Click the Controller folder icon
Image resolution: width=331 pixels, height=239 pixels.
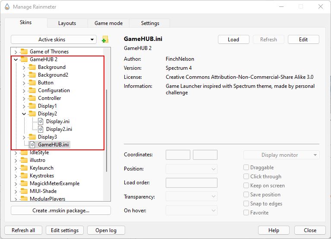coord(32,98)
